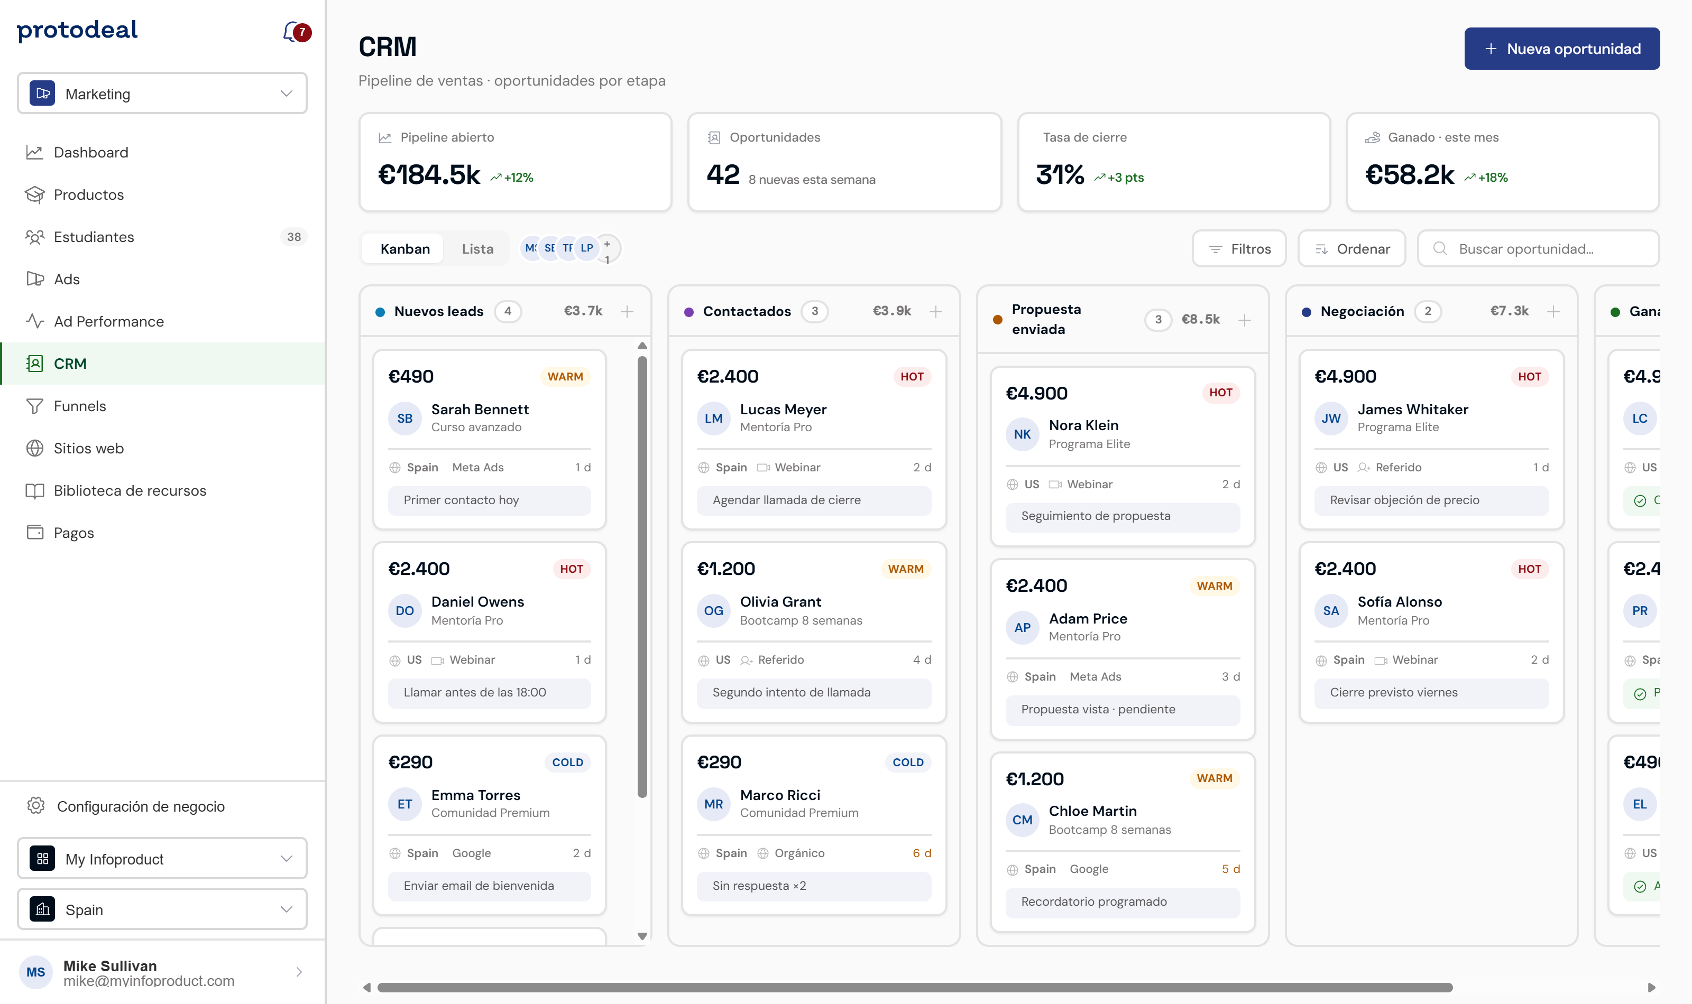Click the Ad Performance pulse icon
Screen dimensions: 1692x1004
point(34,321)
